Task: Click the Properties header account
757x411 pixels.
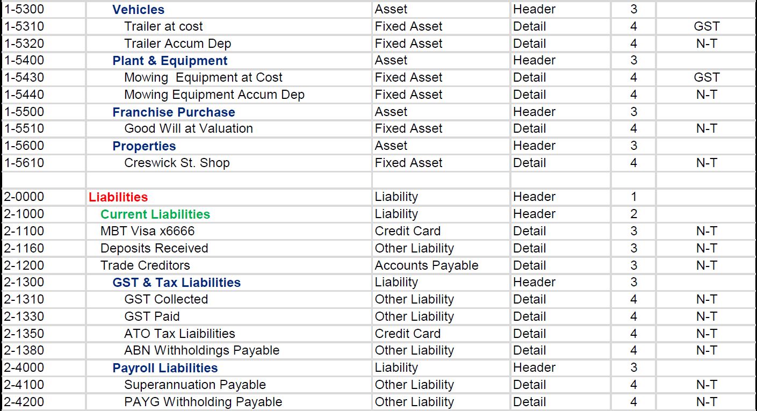Action: [144, 146]
